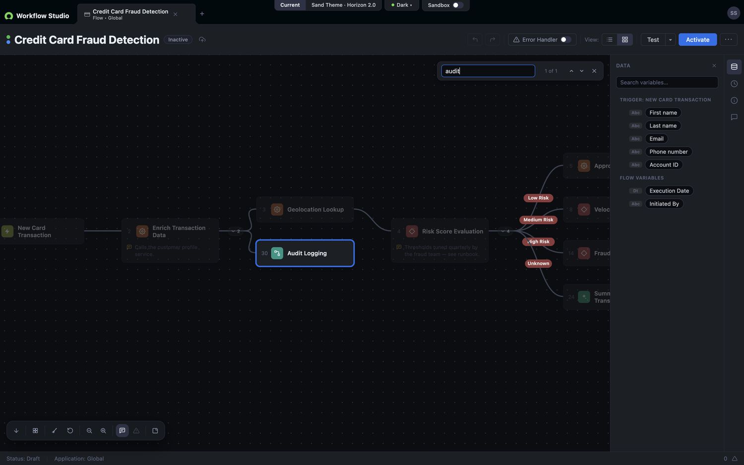Click the warning count icon in status bar
744x465 pixels.
coord(735,459)
